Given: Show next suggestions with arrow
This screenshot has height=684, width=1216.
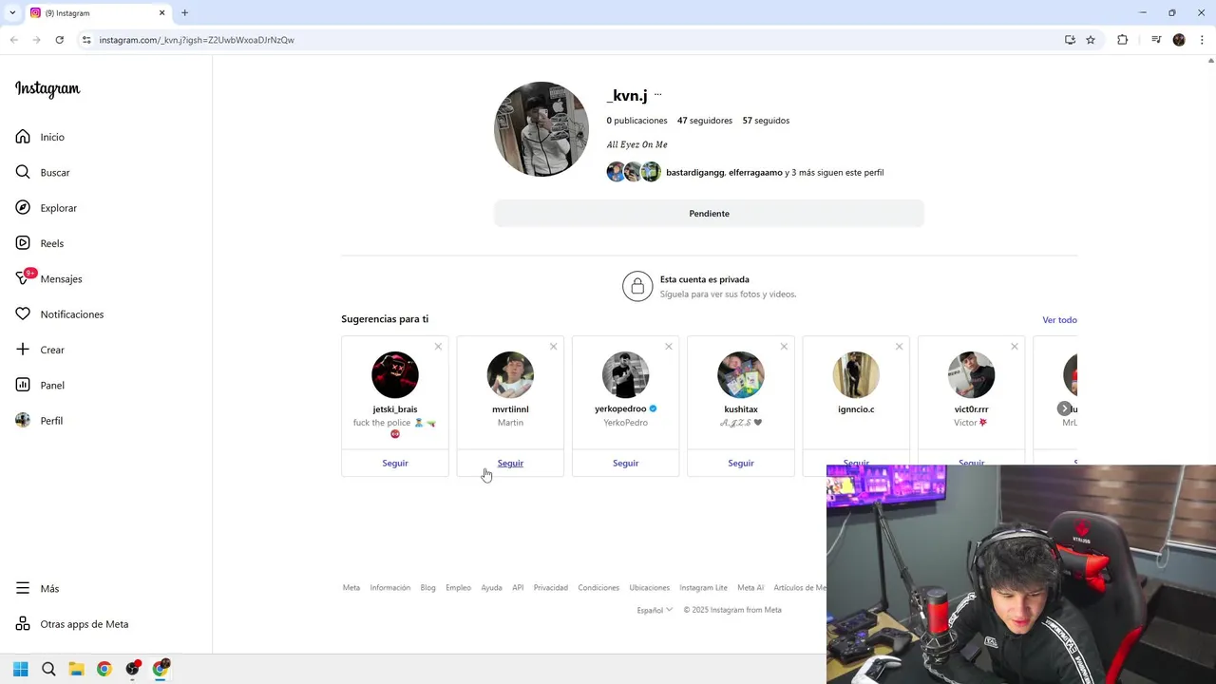Looking at the screenshot, I should pos(1064,408).
